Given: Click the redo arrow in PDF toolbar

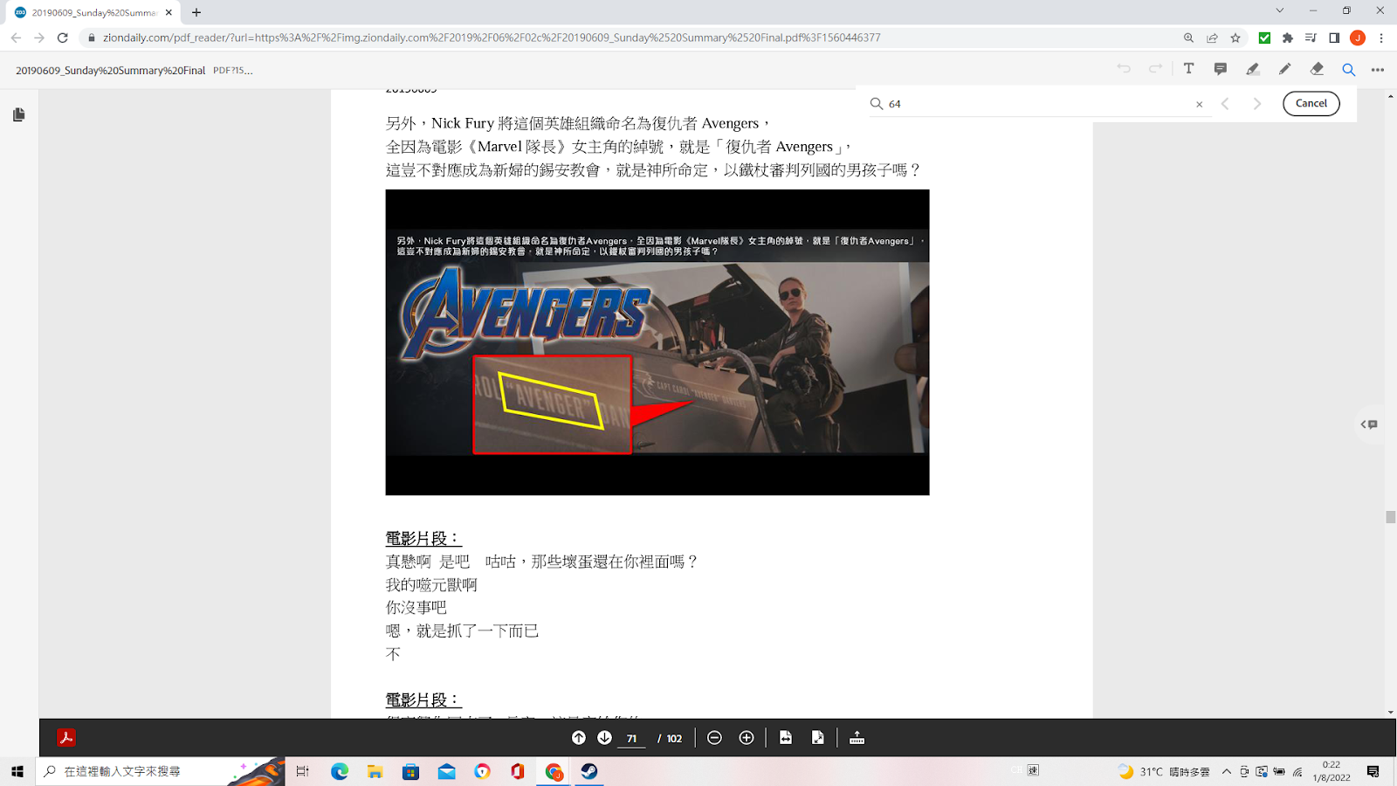Looking at the screenshot, I should coord(1156,69).
